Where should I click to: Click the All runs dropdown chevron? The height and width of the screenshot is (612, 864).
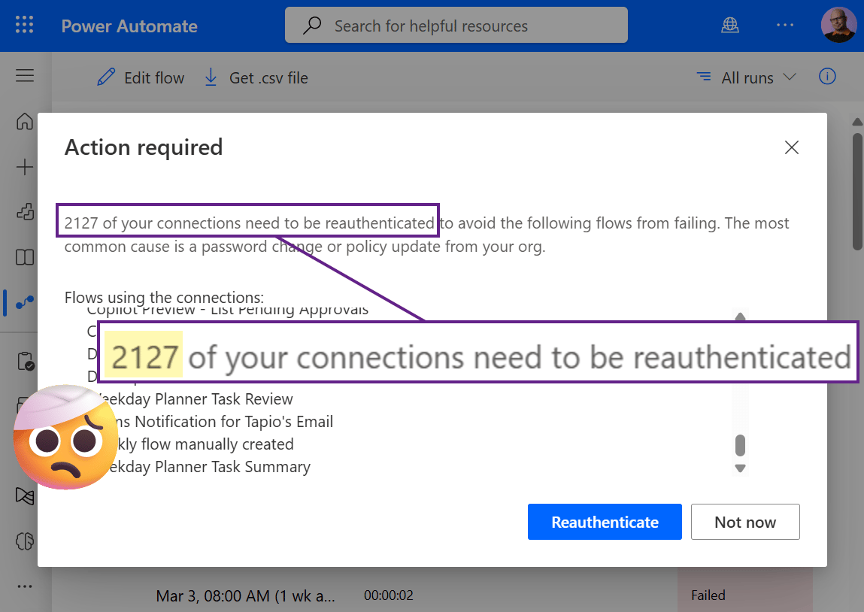coord(790,77)
